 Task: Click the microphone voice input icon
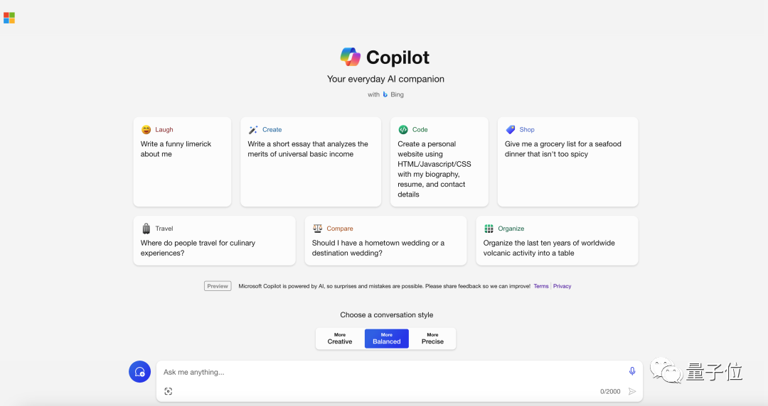pos(632,371)
